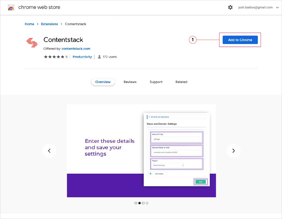Click the five-star rating icons

(x=54, y=57)
